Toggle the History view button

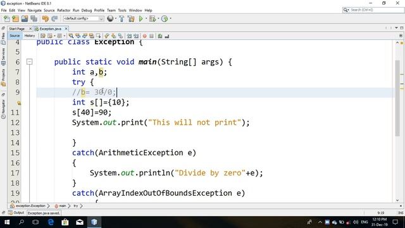(30, 35)
